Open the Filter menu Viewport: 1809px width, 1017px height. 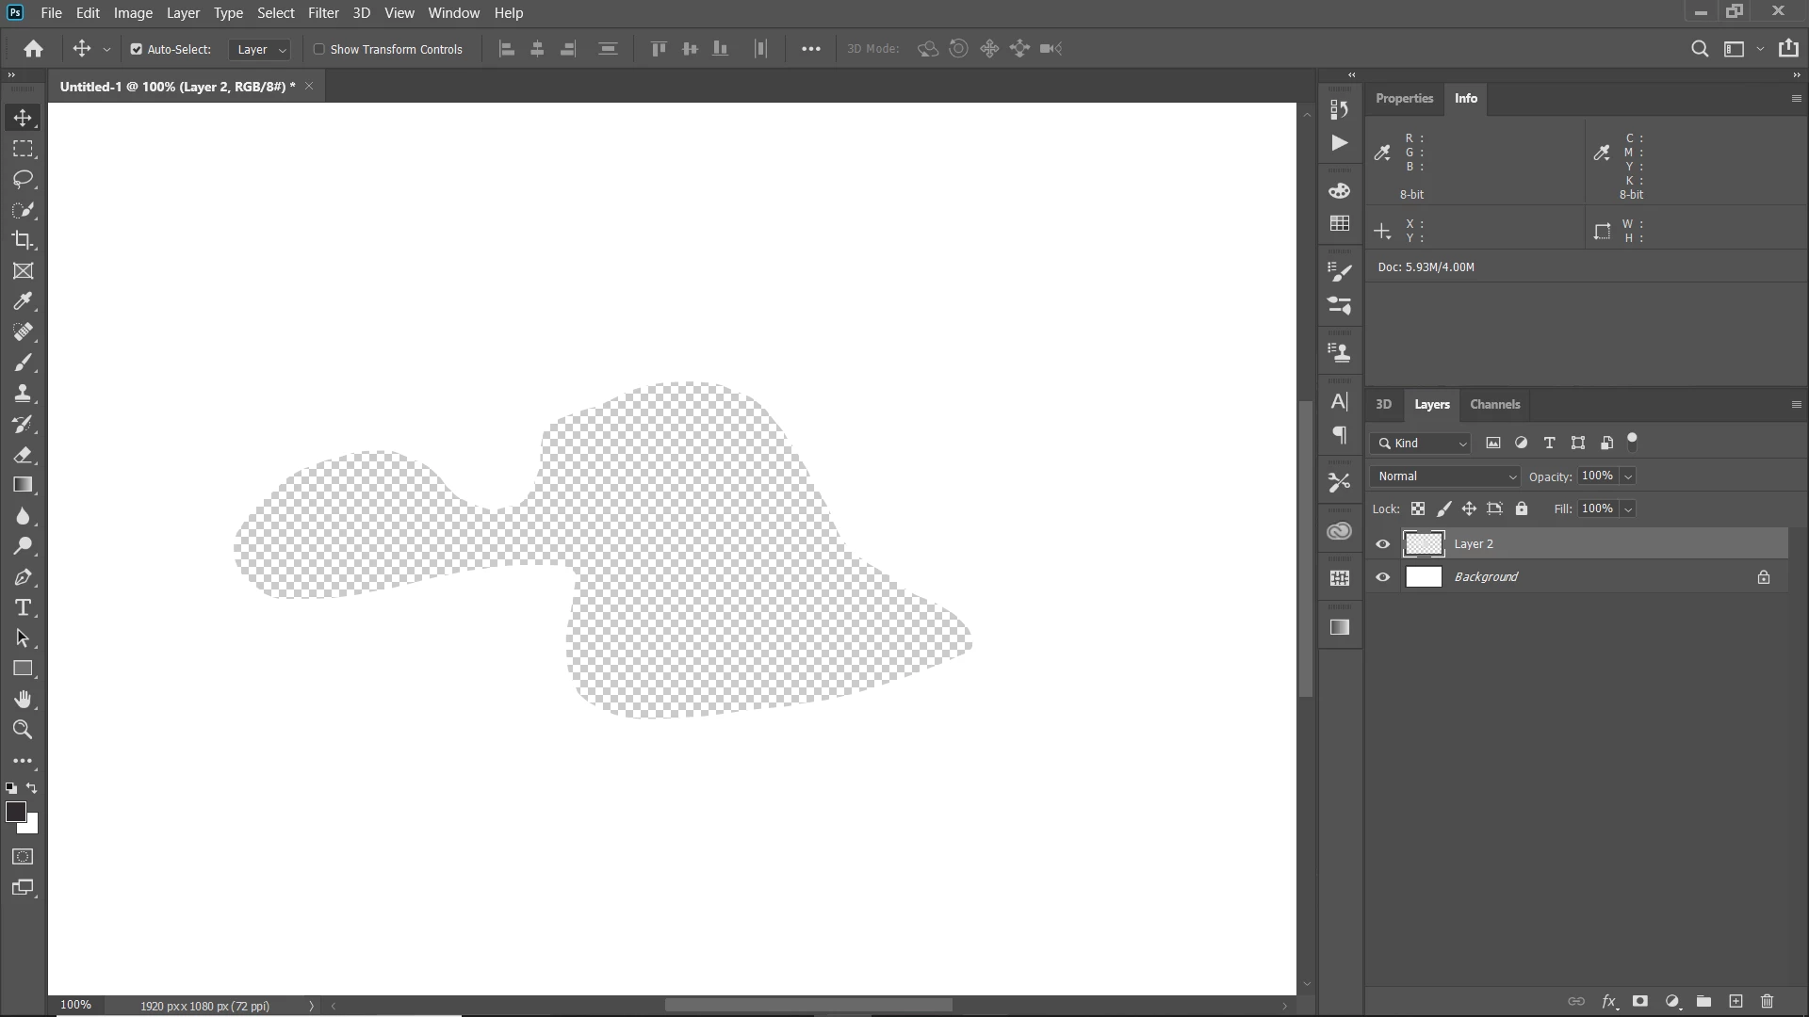tap(323, 13)
